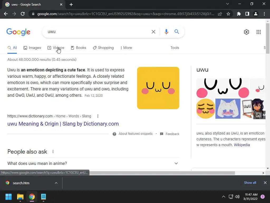Click the horizontal scrollbar right arrow

[263, 173]
